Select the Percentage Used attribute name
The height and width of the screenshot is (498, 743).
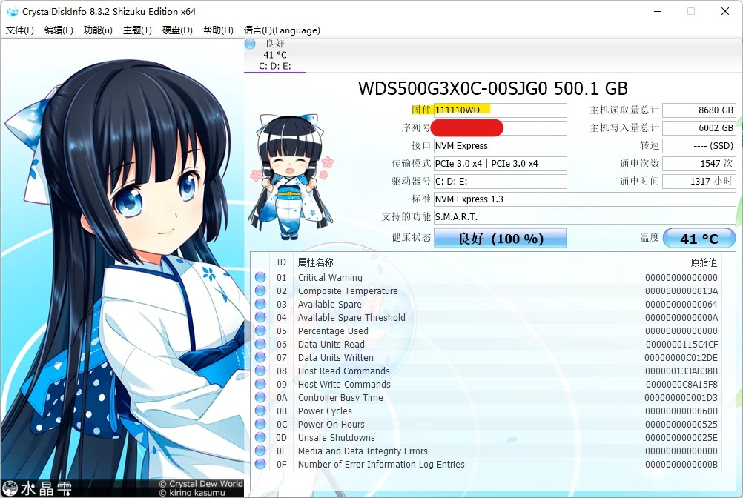(x=333, y=331)
